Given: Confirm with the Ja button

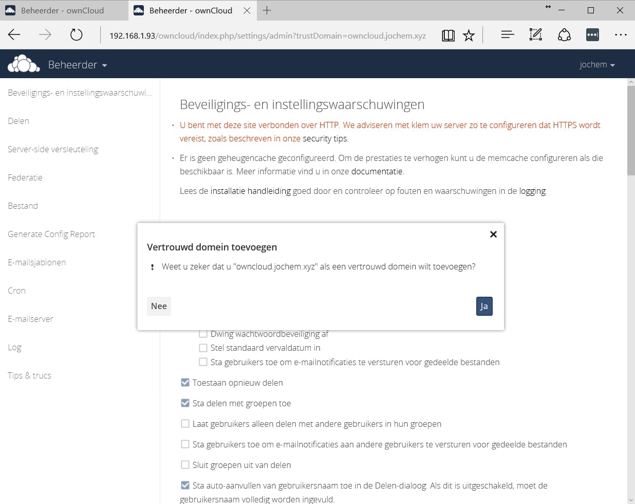Looking at the screenshot, I should click(484, 306).
